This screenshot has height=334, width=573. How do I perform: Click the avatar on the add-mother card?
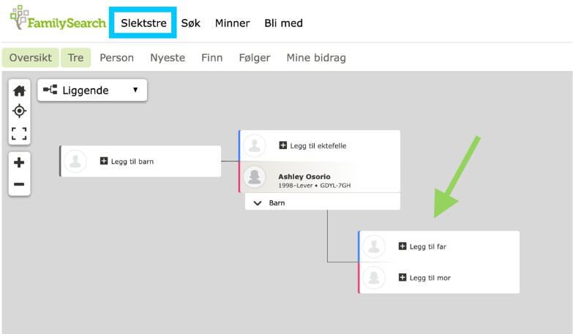tap(374, 278)
